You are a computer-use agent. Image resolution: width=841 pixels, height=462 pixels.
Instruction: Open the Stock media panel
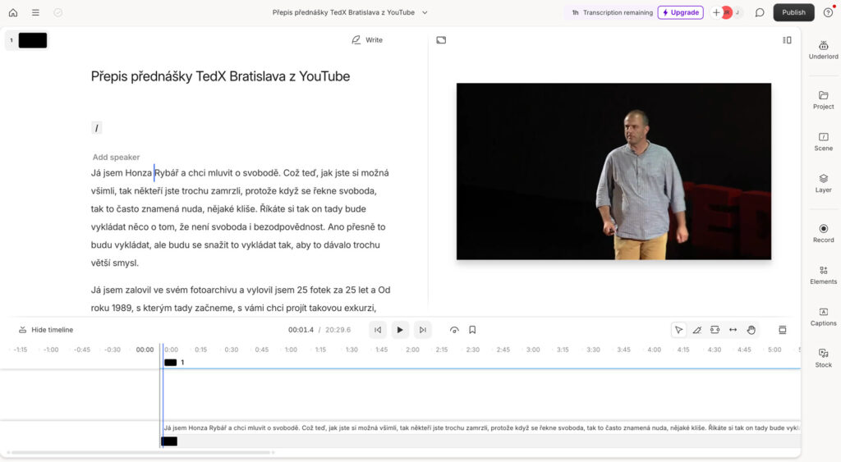[x=823, y=358]
